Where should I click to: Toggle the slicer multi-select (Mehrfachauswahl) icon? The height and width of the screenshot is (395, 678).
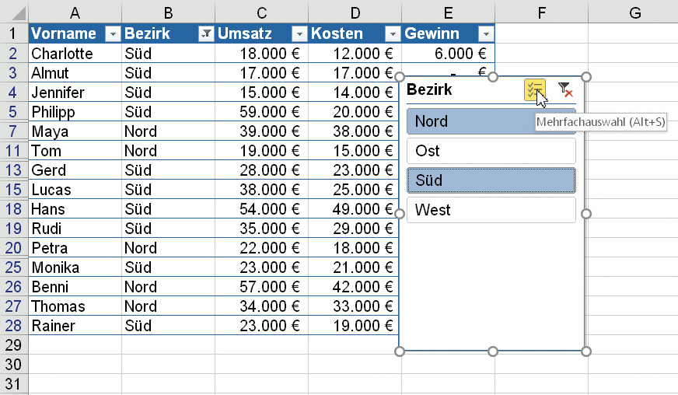534,90
